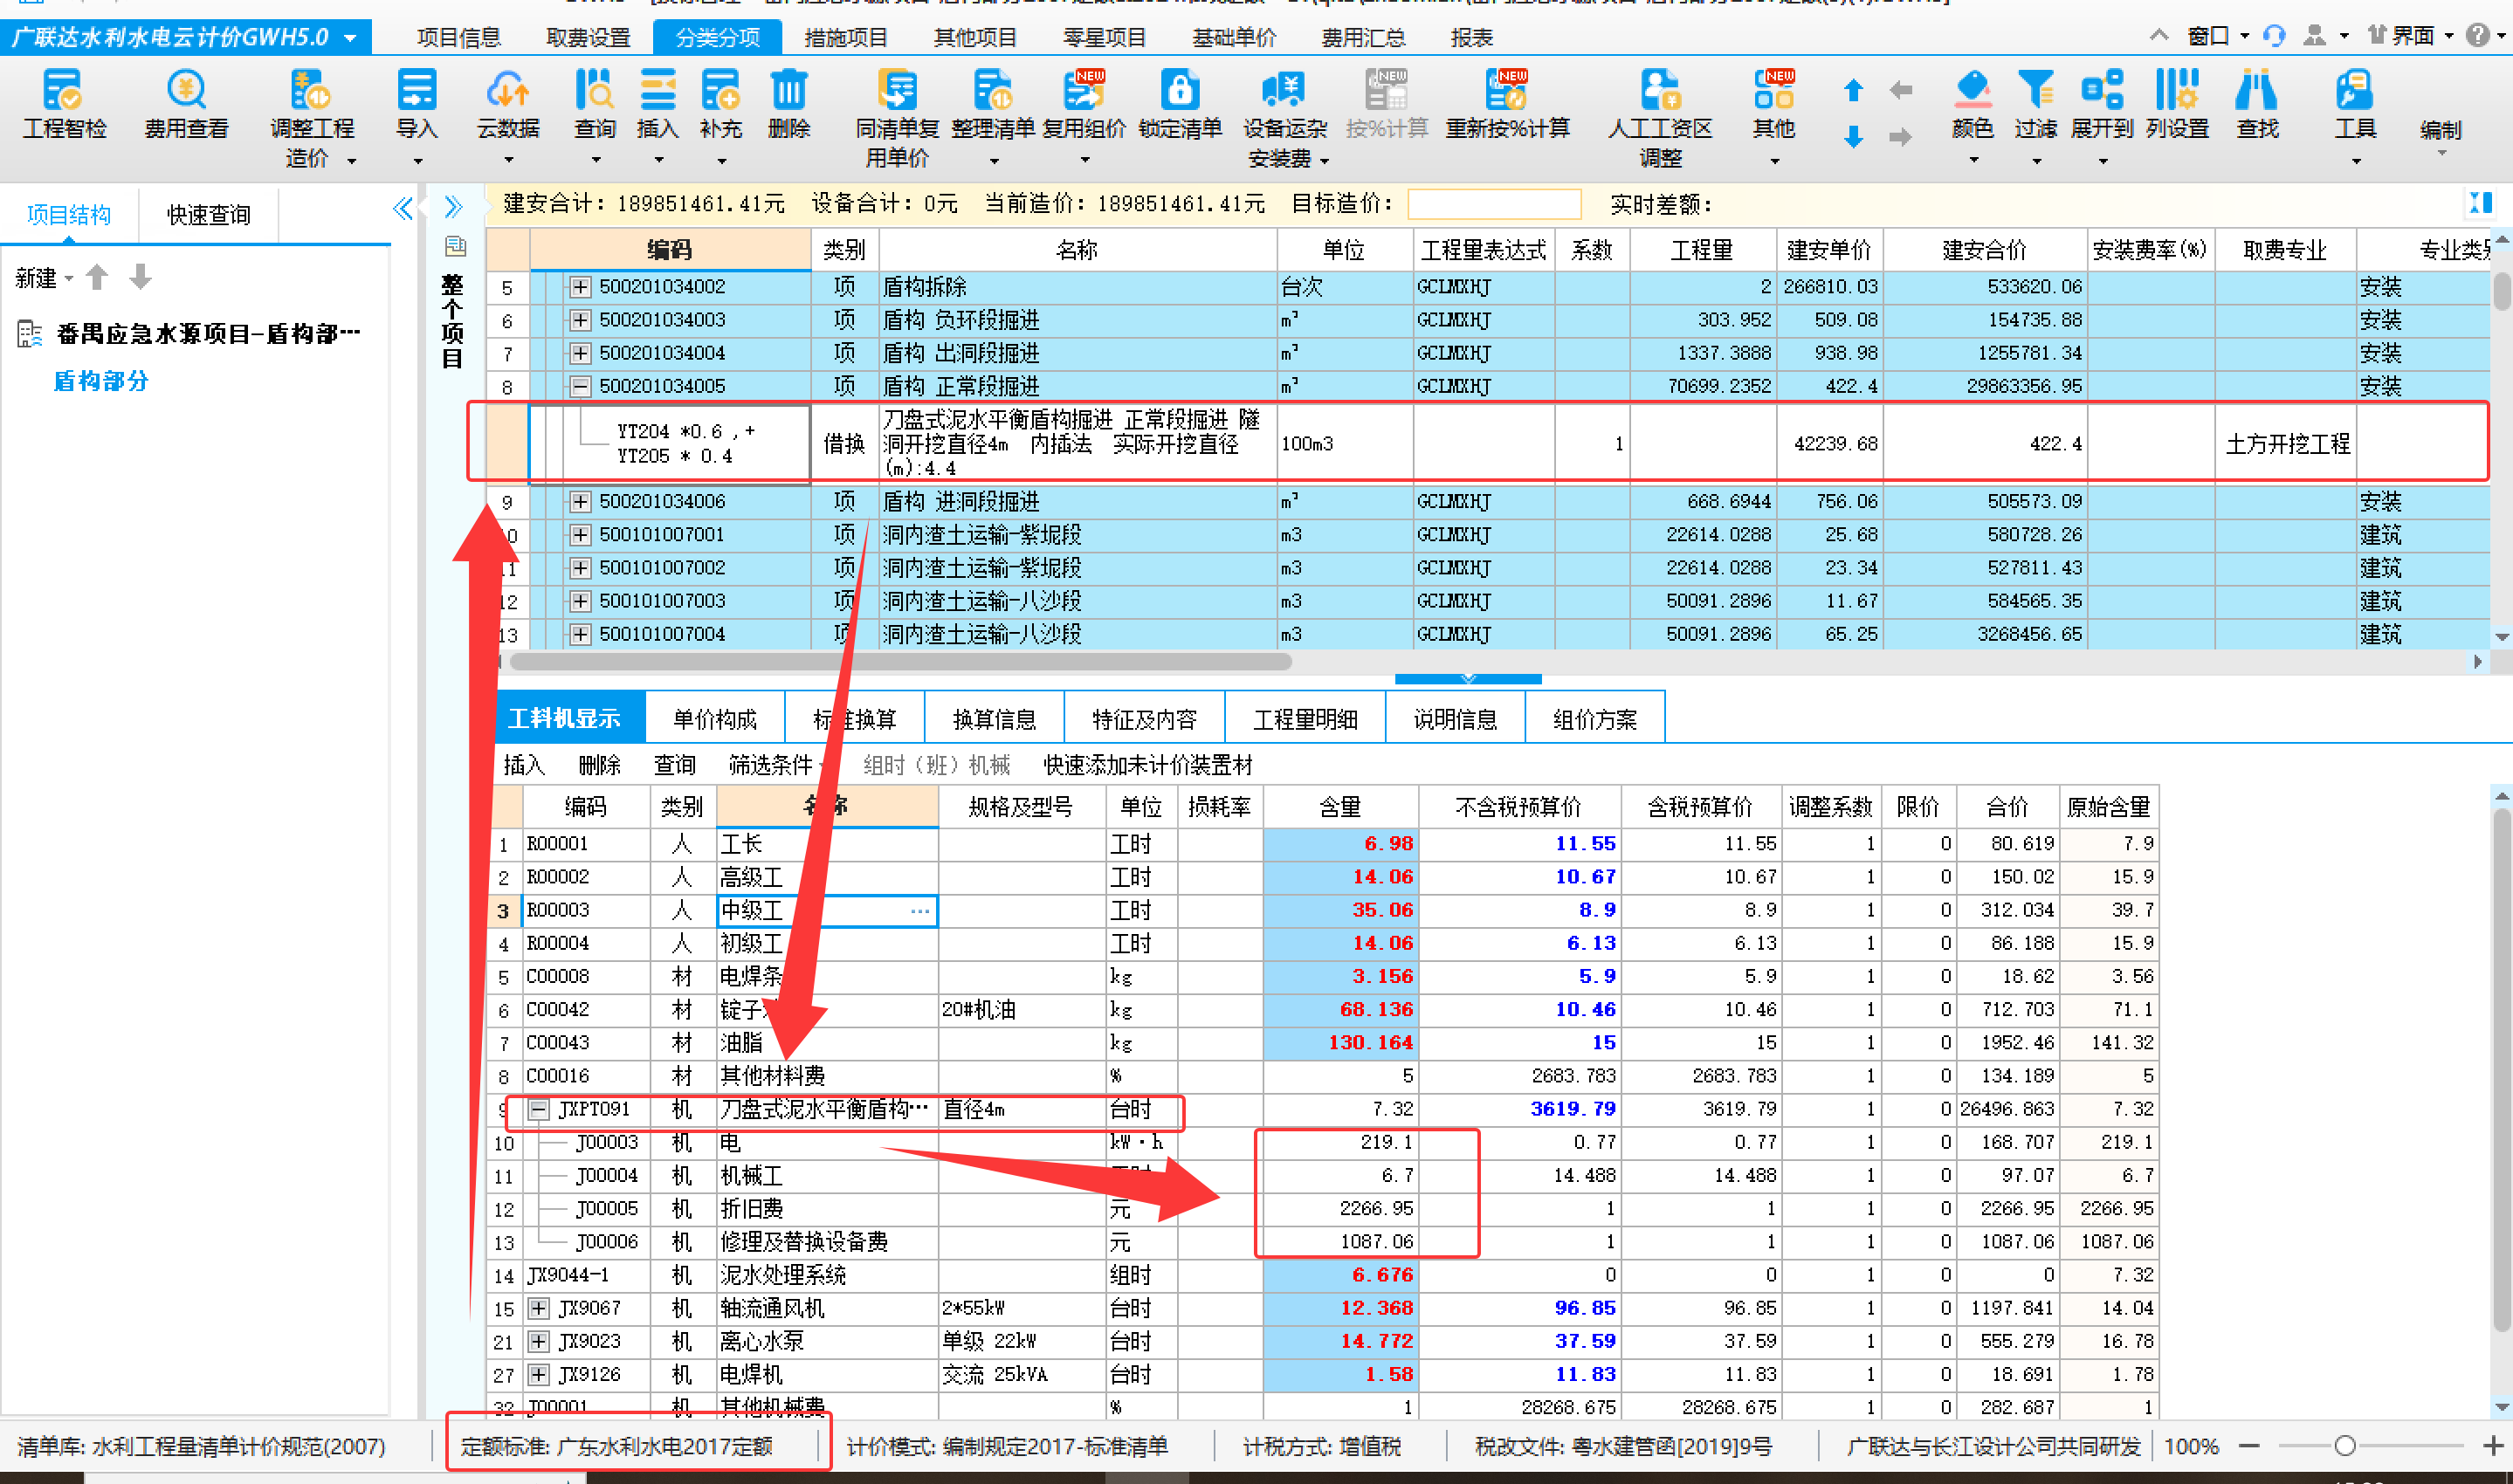Expand row 500201034002 盾构拆除
The image size is (2513, 1484).
[x=580, y=287]
